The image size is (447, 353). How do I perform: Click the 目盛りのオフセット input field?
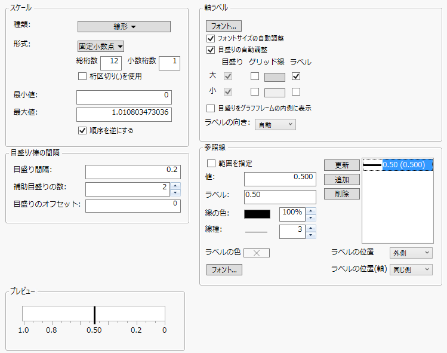(x=133, y=205)
